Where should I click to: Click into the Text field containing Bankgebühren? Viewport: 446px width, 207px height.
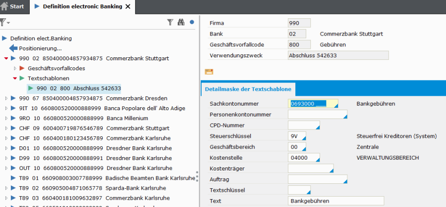pos(335,201)
